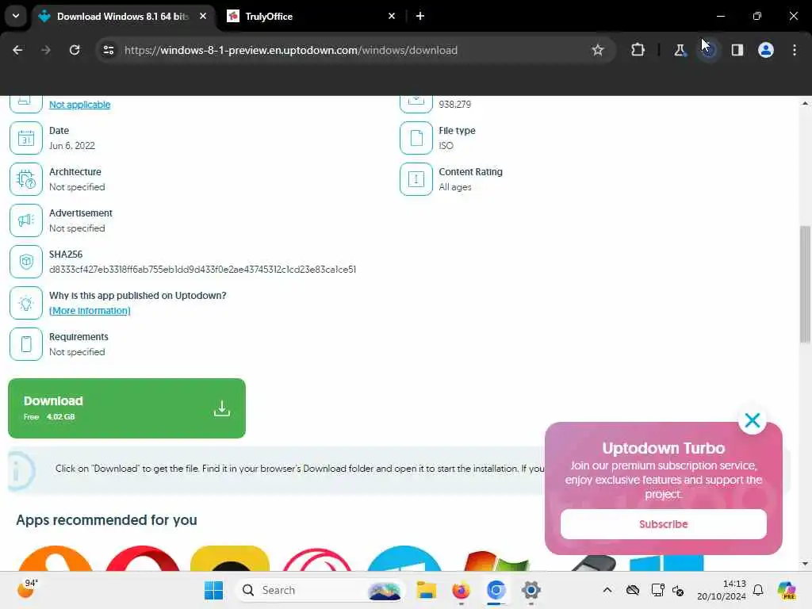Expand the hidden system tray icons chevron
The width and height of the screenshot is (812, 609).
click(607, 590)
